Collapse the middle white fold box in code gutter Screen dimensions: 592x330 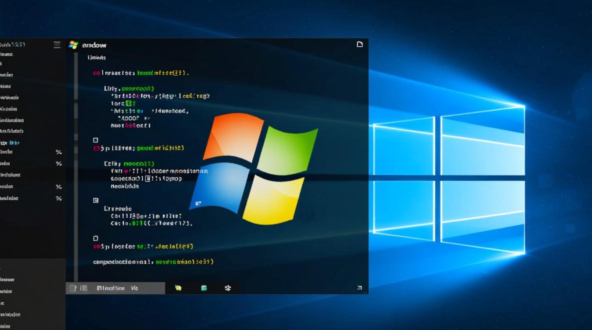(96, 200)
